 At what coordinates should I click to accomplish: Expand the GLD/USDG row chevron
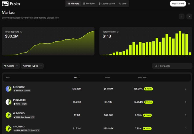point(186,115)
